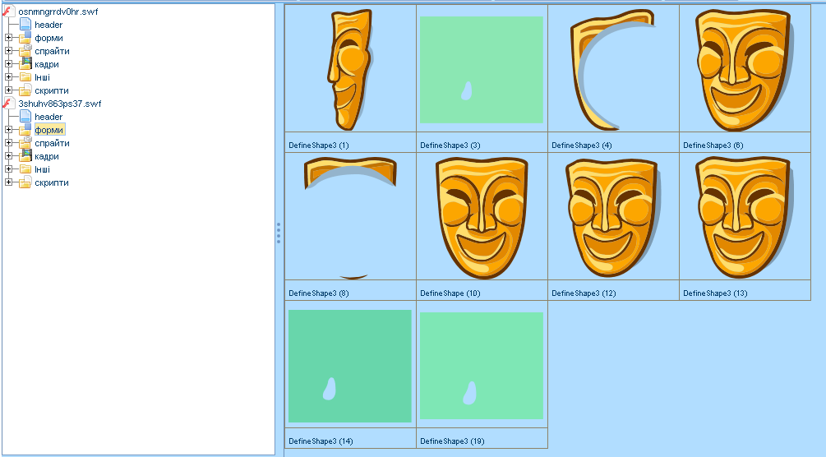Select Інші label under osnmngrrdv0hr.swf
Image resolution: width=826 pixels, height=457 pixels.
[x=42, y=77]
